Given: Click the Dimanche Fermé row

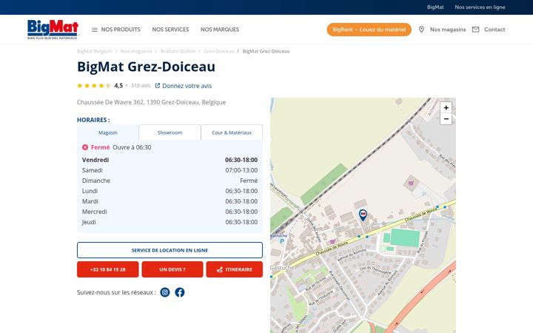Looking at the screenshot, I should tap(170, 181).
